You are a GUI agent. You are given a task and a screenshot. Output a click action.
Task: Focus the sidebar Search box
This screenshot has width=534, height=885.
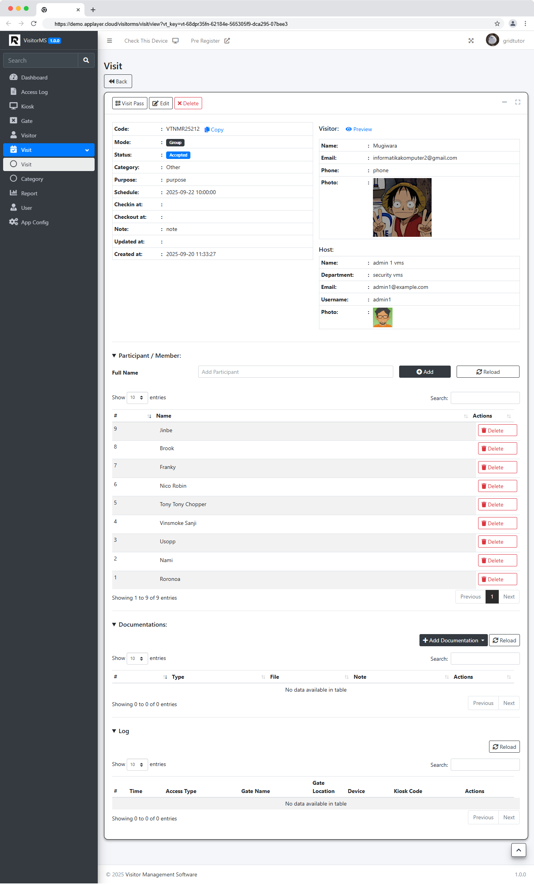pyautogui.click(x=41, y=60)
